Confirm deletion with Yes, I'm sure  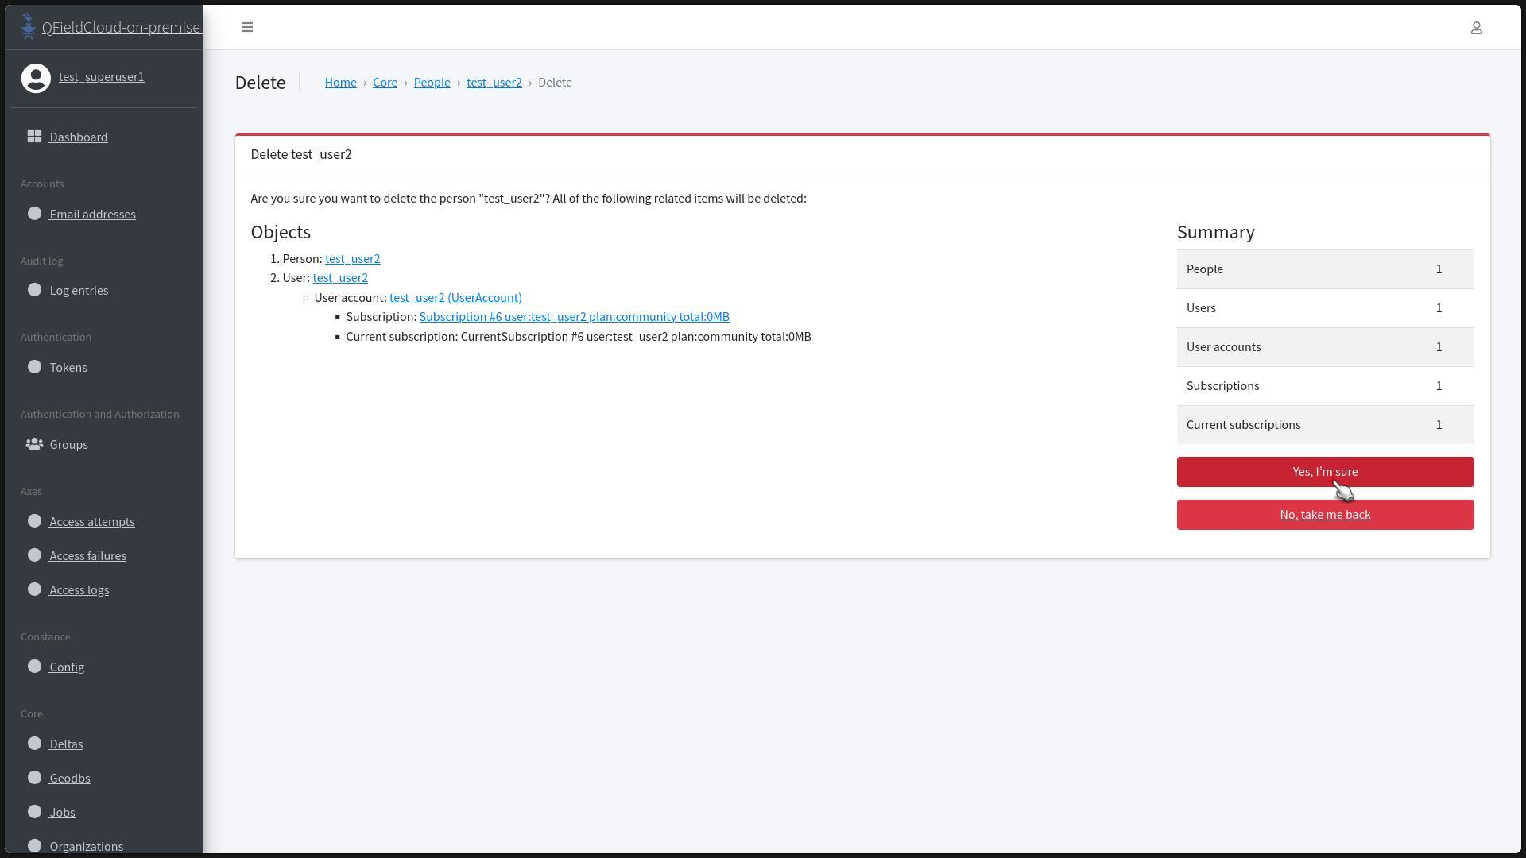1325,472
